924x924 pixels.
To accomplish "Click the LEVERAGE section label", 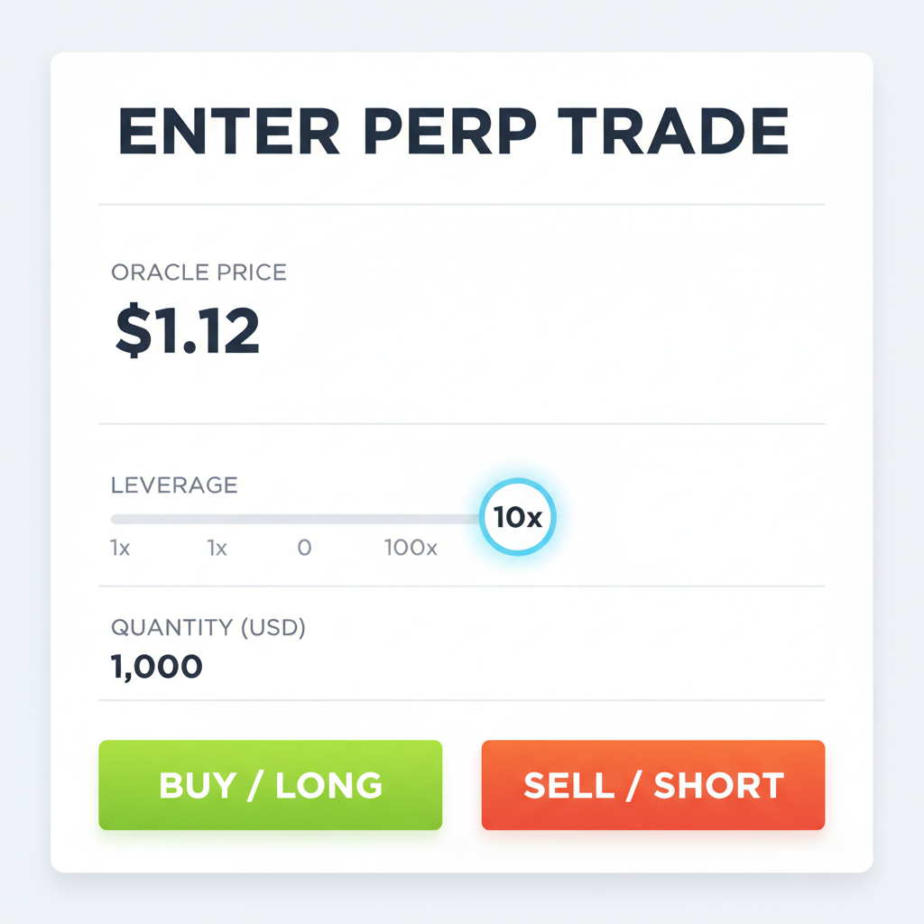I will [x=174, y=485].
